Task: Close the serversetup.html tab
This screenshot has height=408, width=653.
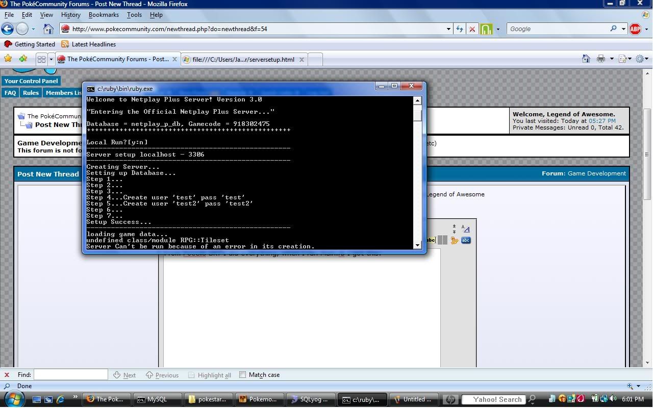Action: 302,59
